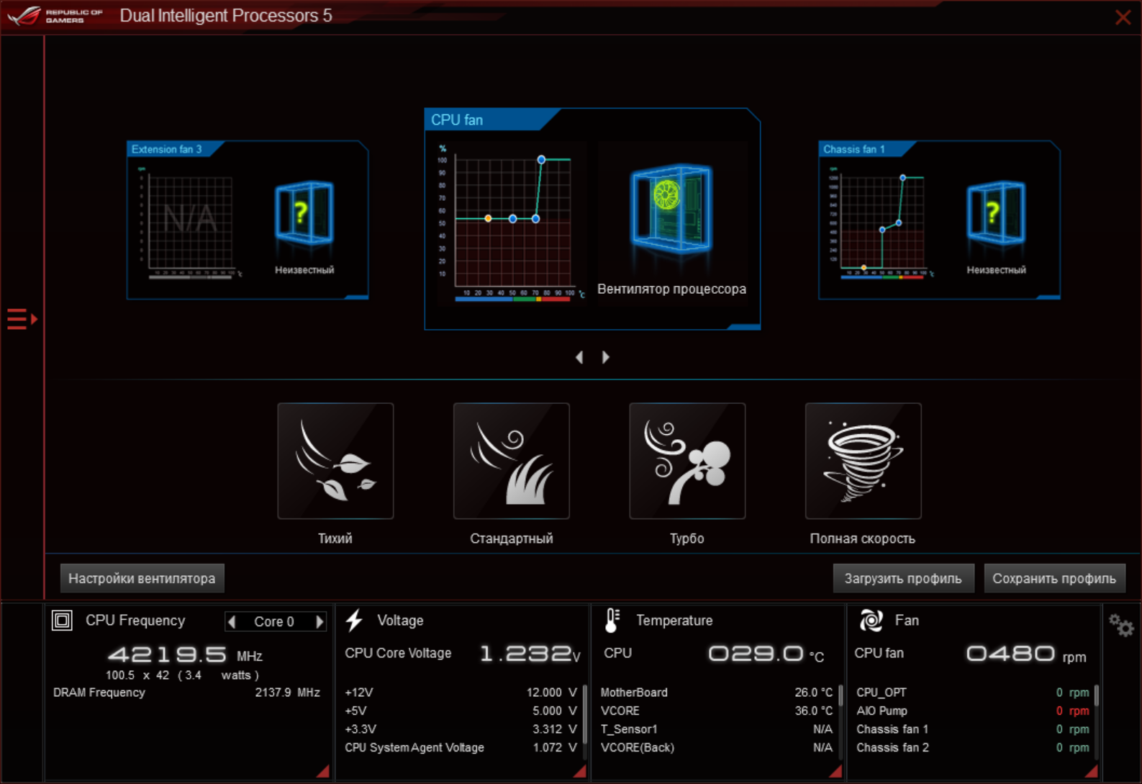The width and height of the screenshot is (1142, 784).
Task: Click Load profile (Загрузить профиль) button
Action: 903,578
